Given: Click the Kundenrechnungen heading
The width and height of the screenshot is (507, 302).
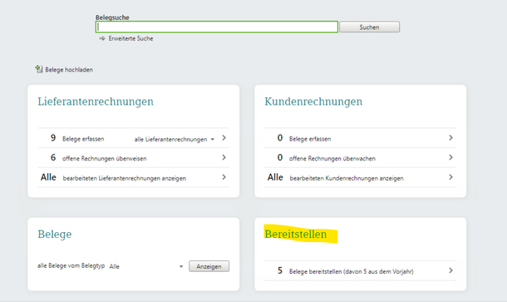Looking at the screenshot, I should (x=313, y=101).
